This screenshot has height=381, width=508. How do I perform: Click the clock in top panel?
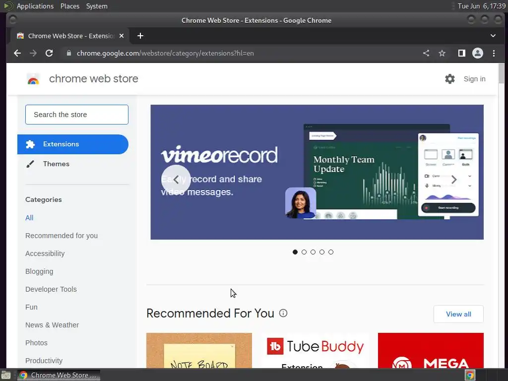tap(481, 6)
